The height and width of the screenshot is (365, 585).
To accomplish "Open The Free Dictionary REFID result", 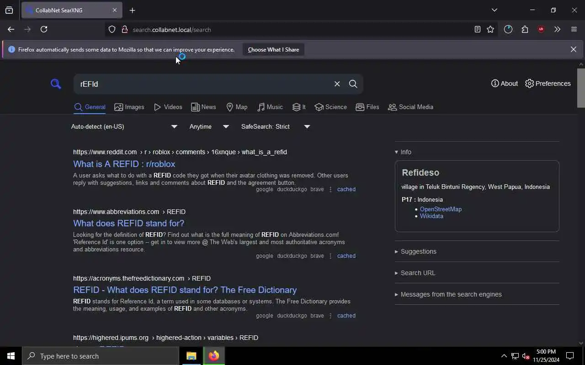I will pyautogui.click(x=185, y=290).
